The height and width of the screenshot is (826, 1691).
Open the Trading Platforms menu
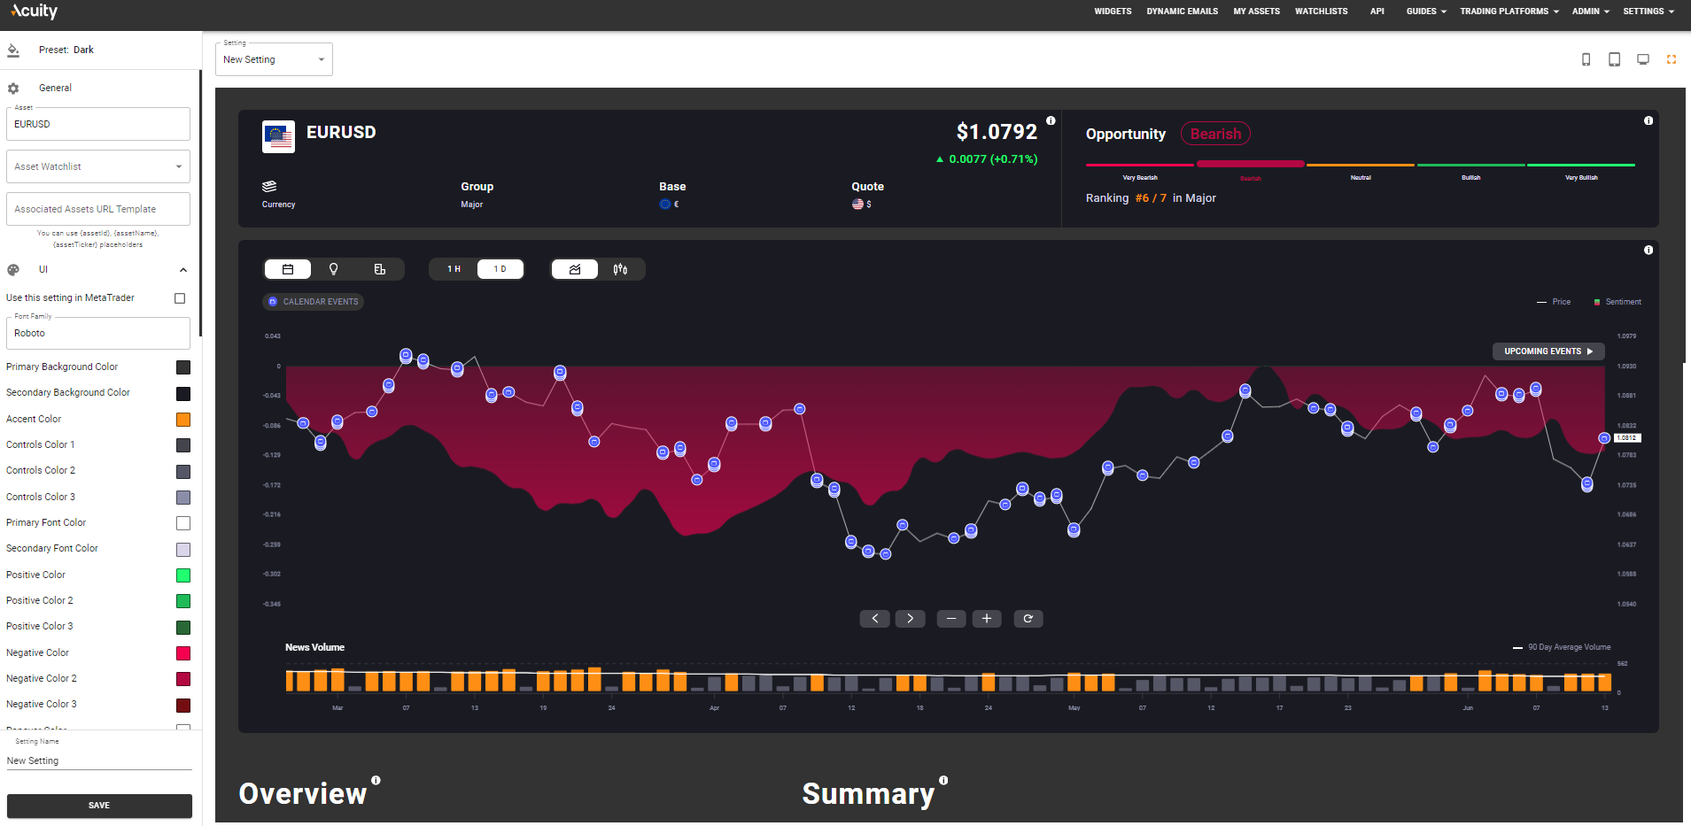[x=1509, y=12]
